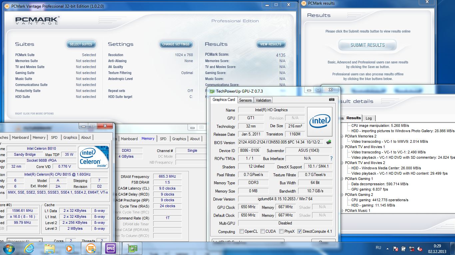Screen dimensions: 455x255
Task: Collapse the PCMark TV and Movies 1 node
Action: [x=342, y=147]
